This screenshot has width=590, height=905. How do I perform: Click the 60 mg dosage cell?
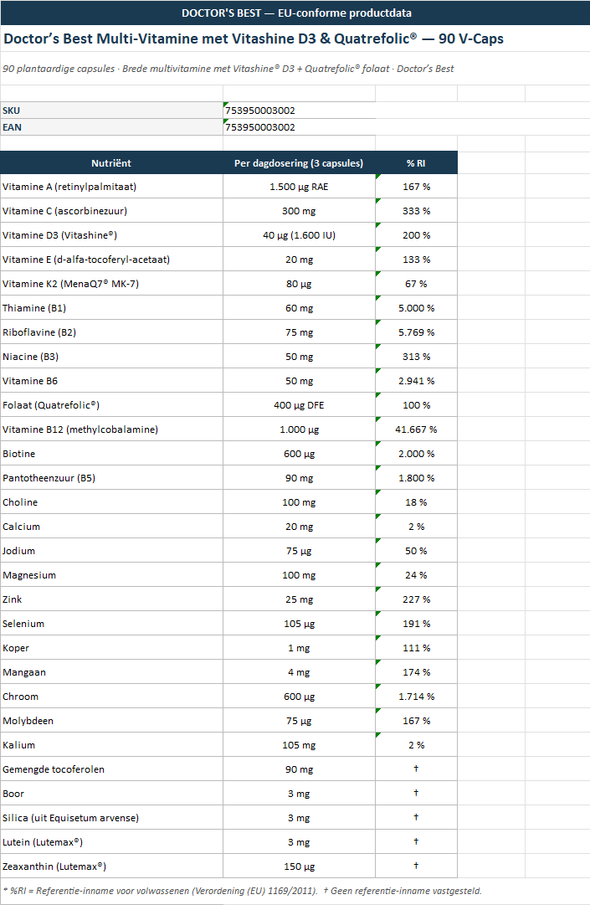pyautogui.click(x=300, y=307)
